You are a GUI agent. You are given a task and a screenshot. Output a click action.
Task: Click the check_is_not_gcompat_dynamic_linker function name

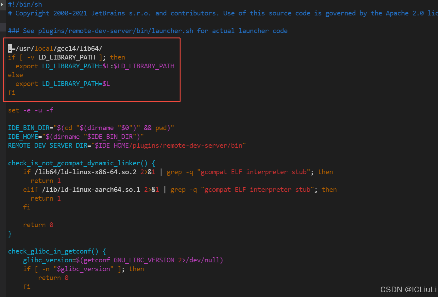(x=74, y=163)
